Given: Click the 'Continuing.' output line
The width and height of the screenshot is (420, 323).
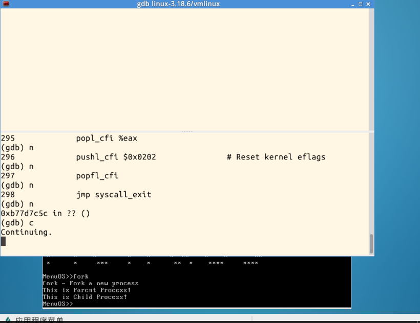Looking at the screenshot, I should click(26, 232).
